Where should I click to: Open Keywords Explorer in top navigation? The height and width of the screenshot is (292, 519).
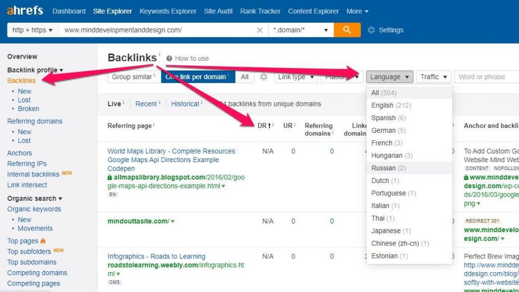[168, 11]
